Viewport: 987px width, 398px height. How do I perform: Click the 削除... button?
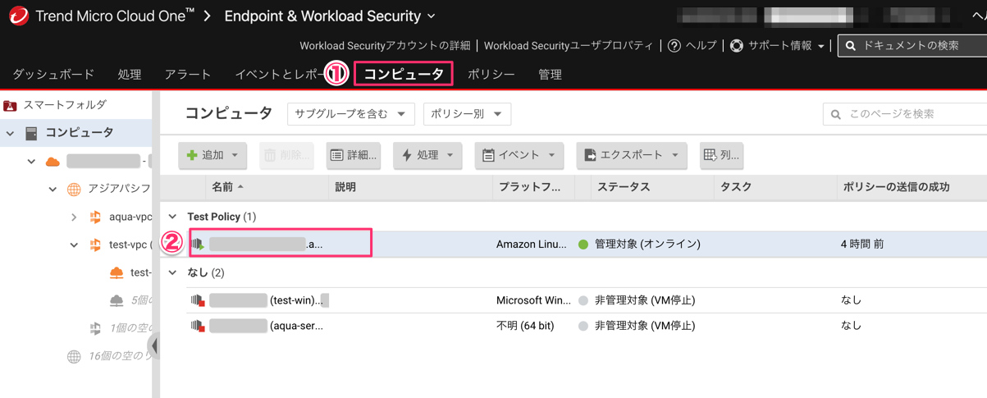(286, 155)
